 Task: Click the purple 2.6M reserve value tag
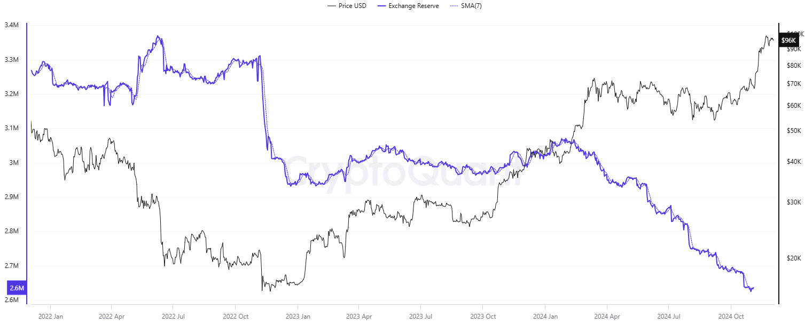(17, 288)
